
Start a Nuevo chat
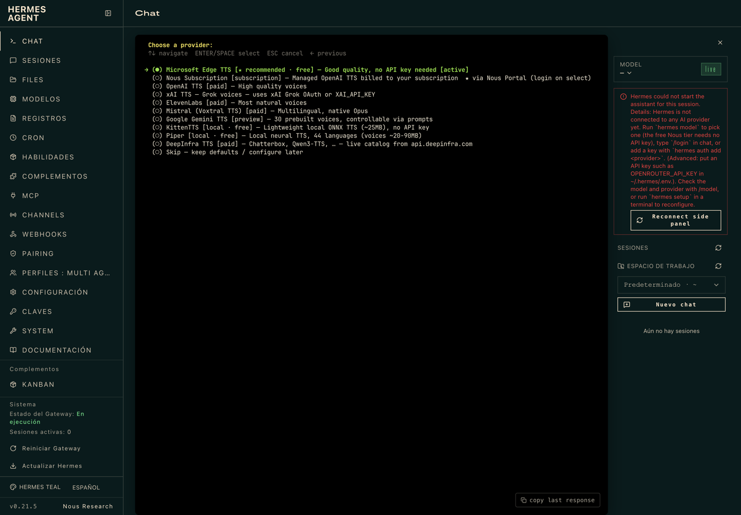(672, 304)
